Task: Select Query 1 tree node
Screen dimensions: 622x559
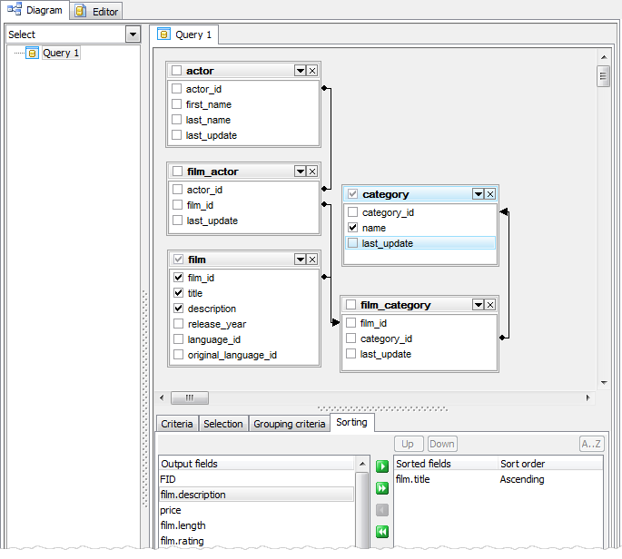Action: (x=61, y=54)
